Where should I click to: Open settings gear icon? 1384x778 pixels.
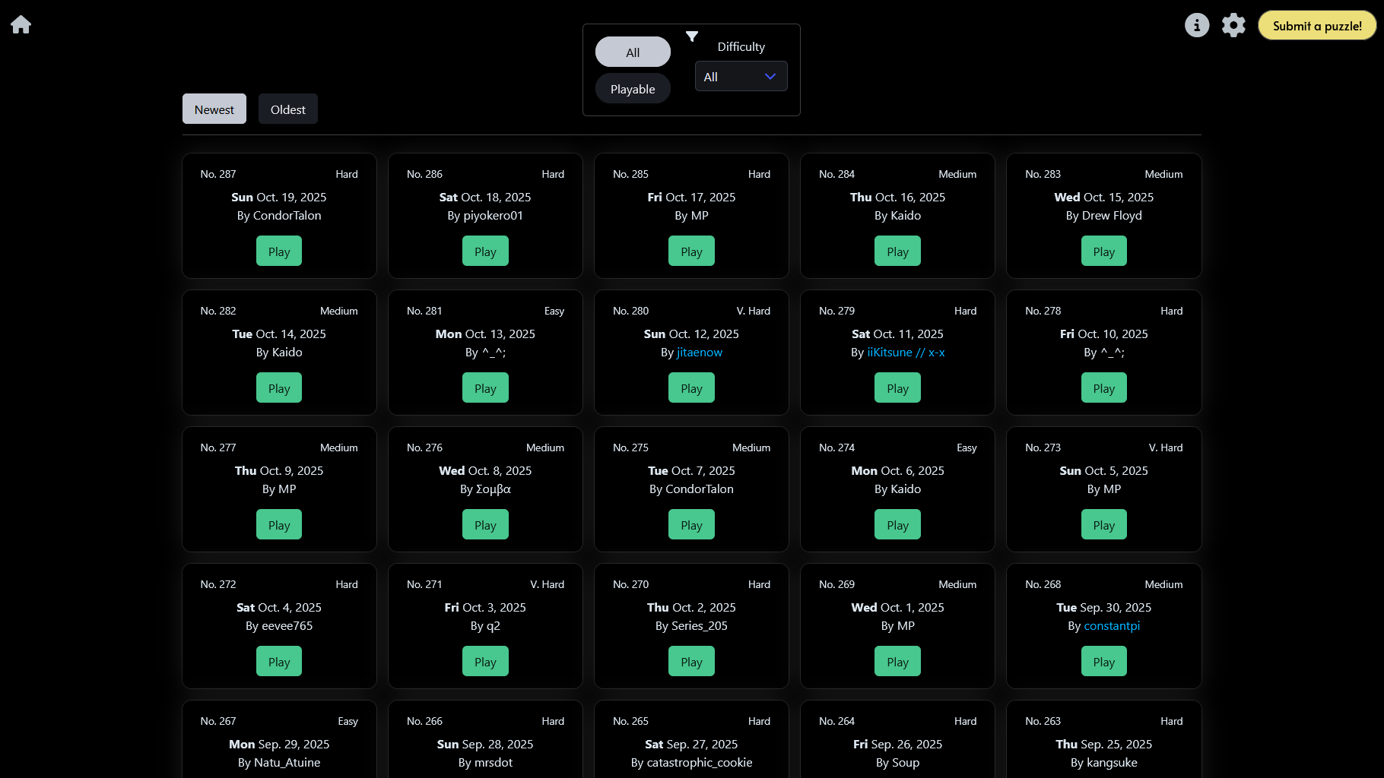click(x=1233, y=25)
